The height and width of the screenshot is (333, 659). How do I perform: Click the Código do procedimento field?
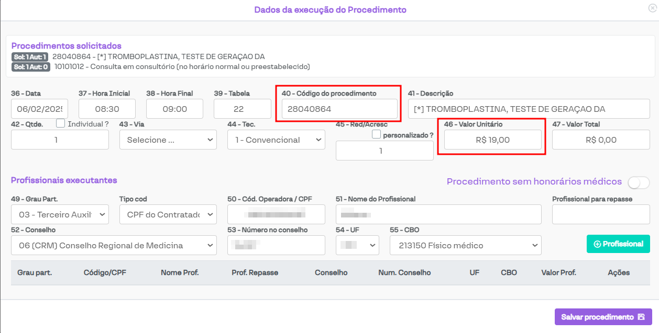[x=339, y=109]
